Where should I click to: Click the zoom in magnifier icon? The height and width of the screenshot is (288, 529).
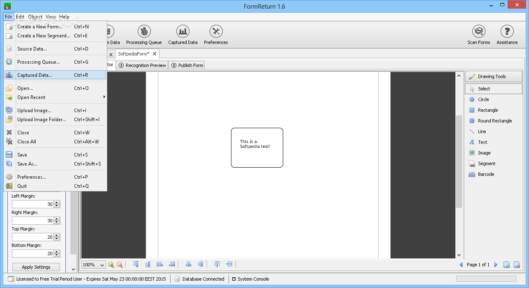pos(111,265)
